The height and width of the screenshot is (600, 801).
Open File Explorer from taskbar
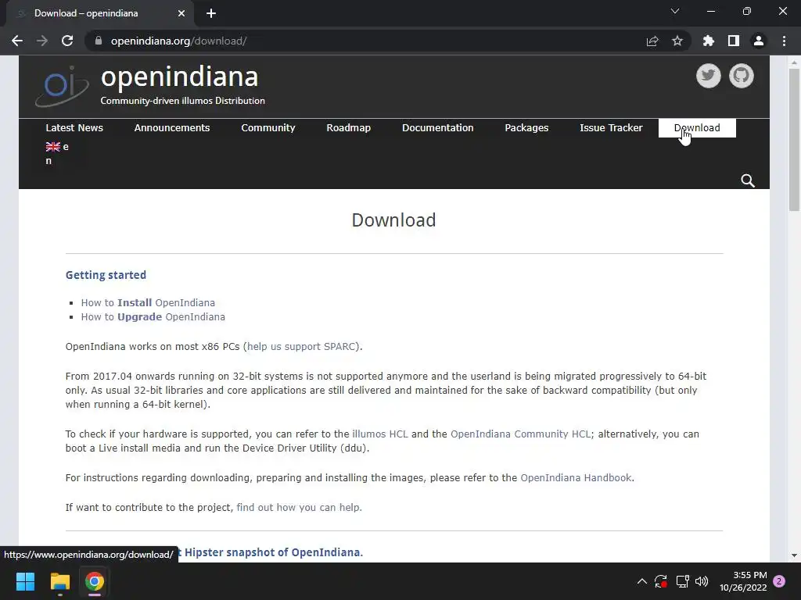pyautogui.click(x=59, y=581)
